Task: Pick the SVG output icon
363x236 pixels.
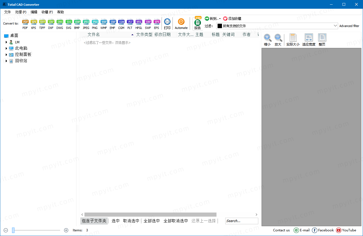Action: click(x=69, y=24)
